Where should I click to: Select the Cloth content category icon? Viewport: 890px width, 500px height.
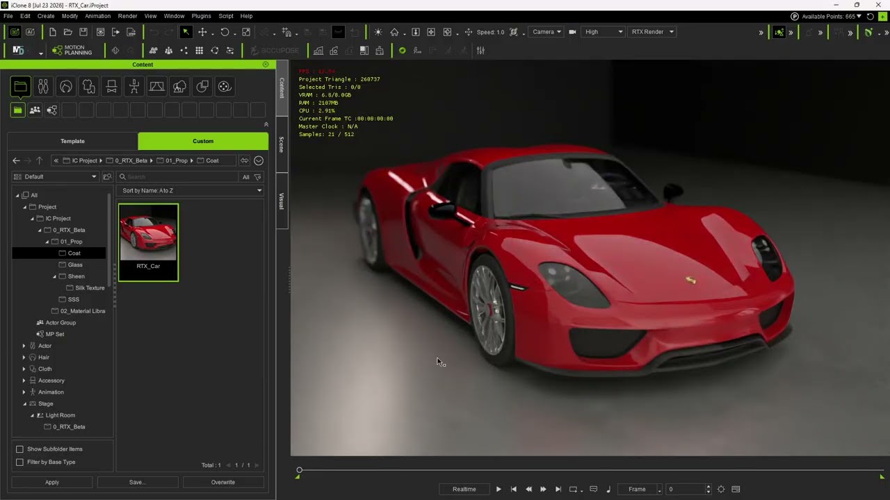coord(88,86)
